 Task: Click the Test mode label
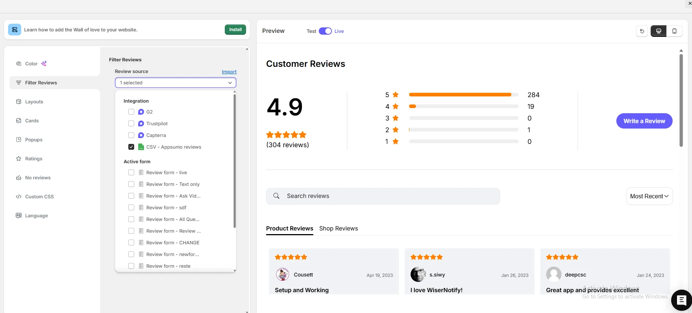311,31
